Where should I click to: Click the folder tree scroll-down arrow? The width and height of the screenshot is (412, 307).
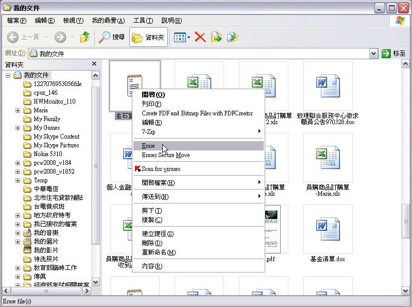coord(96,282)
